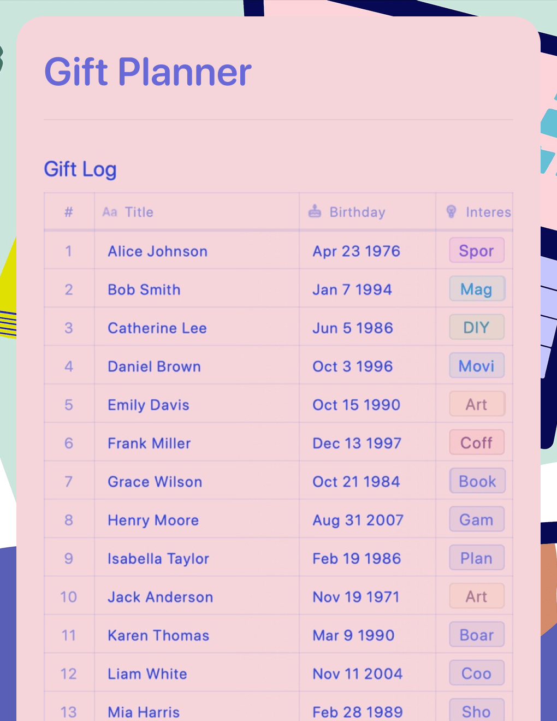
Task: Click the red Coff interest tag
Action: click(476, 442)
